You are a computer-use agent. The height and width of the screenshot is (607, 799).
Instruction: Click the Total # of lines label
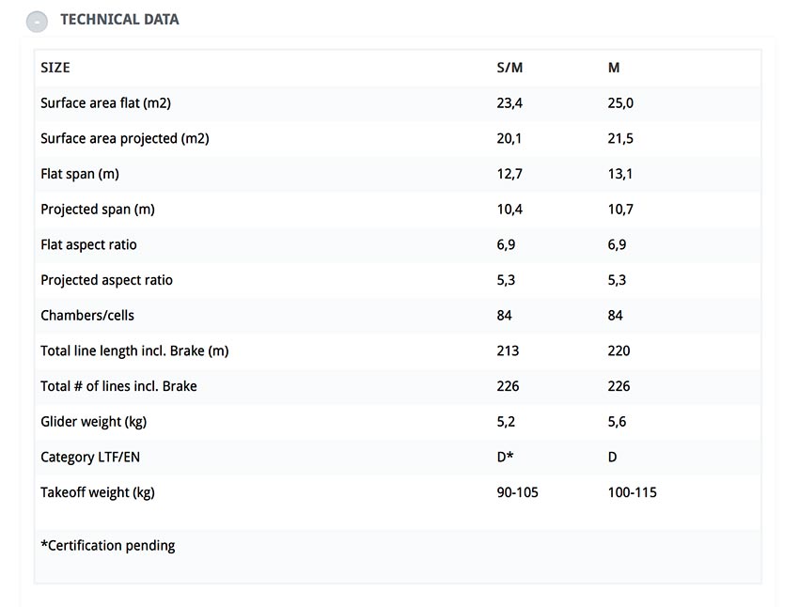118,386
